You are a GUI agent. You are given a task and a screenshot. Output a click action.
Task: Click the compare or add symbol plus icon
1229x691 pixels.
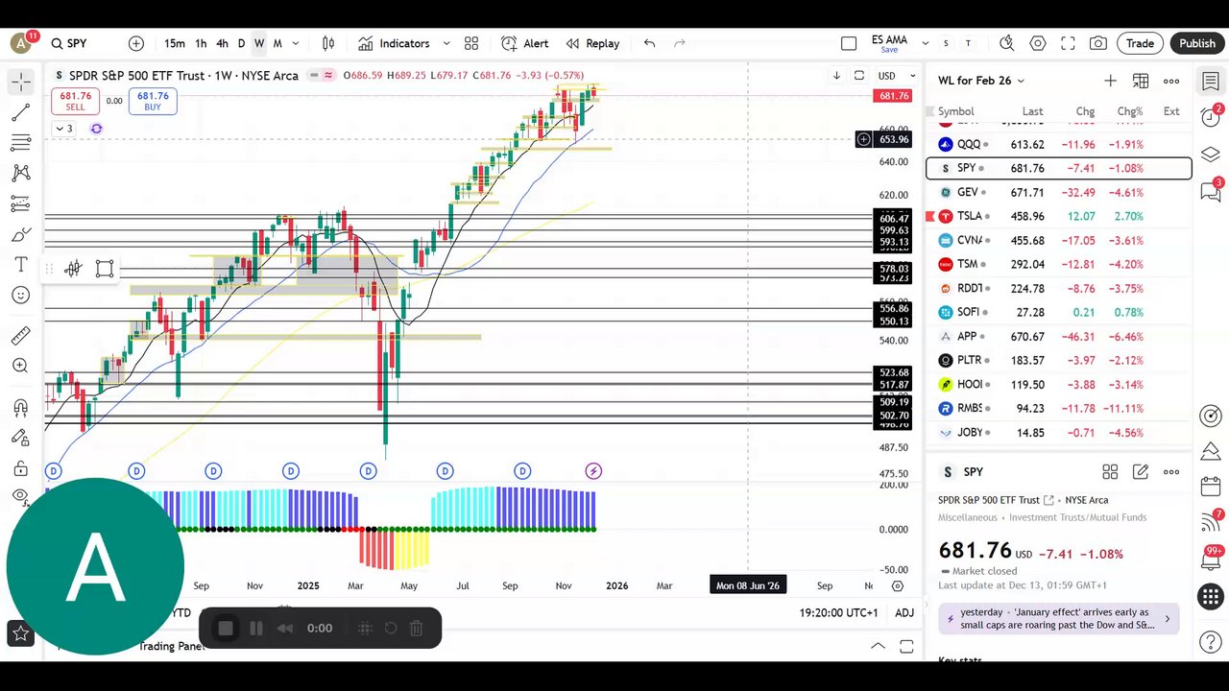[x=136, y=43]
